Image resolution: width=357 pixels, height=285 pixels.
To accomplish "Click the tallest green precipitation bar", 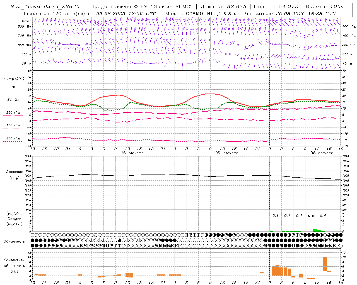I will [315, 230].
